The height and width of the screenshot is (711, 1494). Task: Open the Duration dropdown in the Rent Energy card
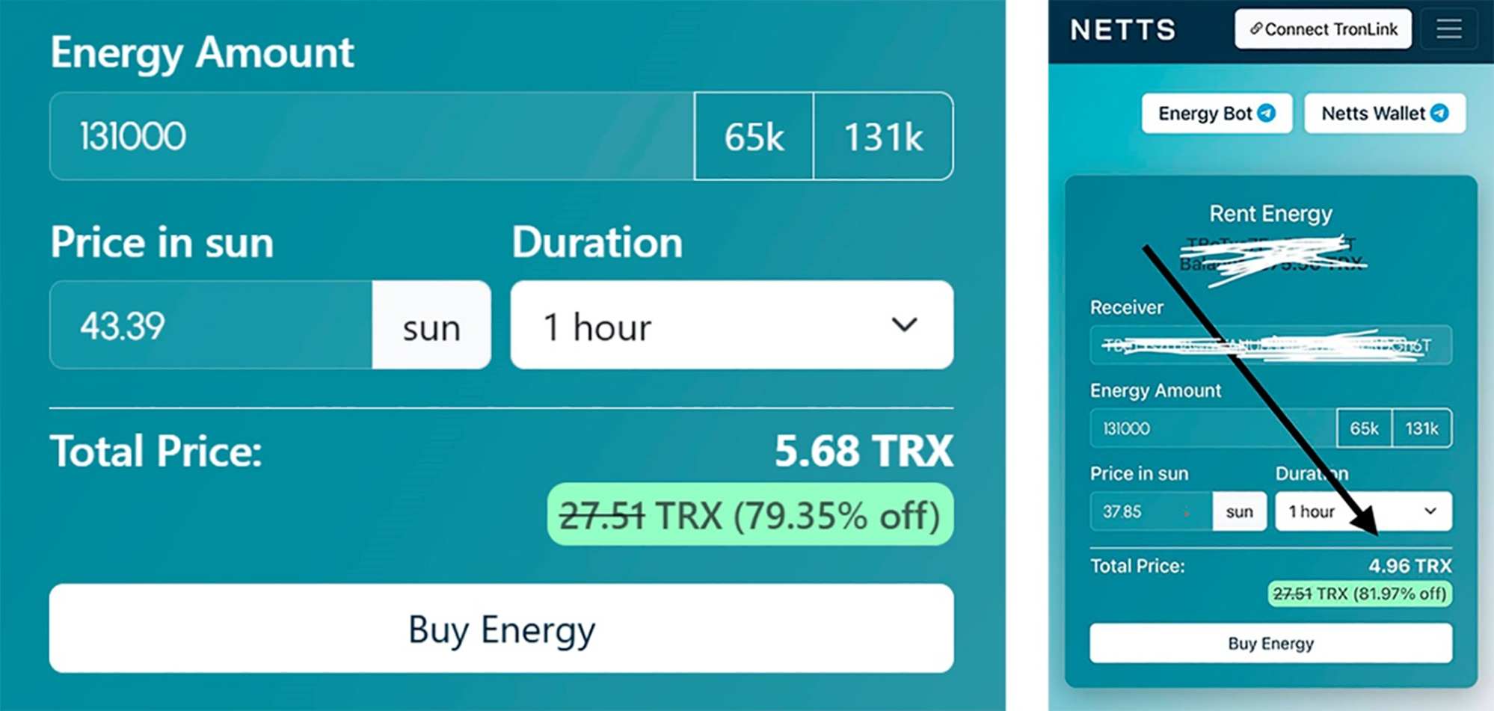[x=1363, y=511]
